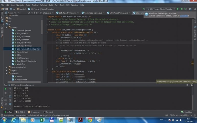Open the Refactor menu
197x123 pixels.
click(x=43, y=5)
